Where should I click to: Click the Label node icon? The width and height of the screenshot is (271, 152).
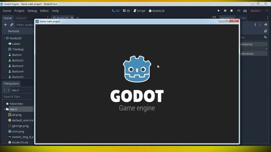click(x=10, y=44)
